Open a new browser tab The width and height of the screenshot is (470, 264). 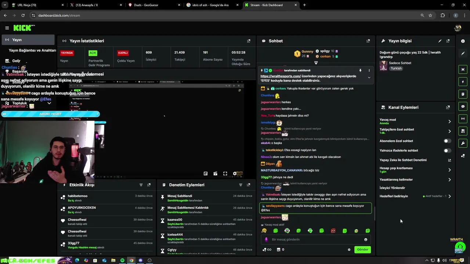304,5
